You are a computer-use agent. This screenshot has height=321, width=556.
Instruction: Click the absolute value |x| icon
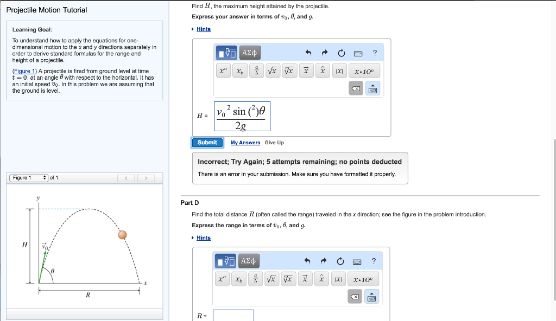339,70
